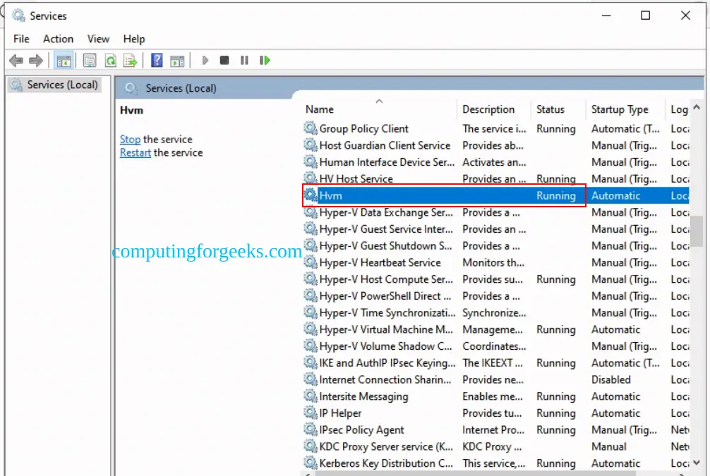The height and width of the screenshot is (476, 710).
Task: Click the Export List toolbar icon
Action: click(130, 60)
